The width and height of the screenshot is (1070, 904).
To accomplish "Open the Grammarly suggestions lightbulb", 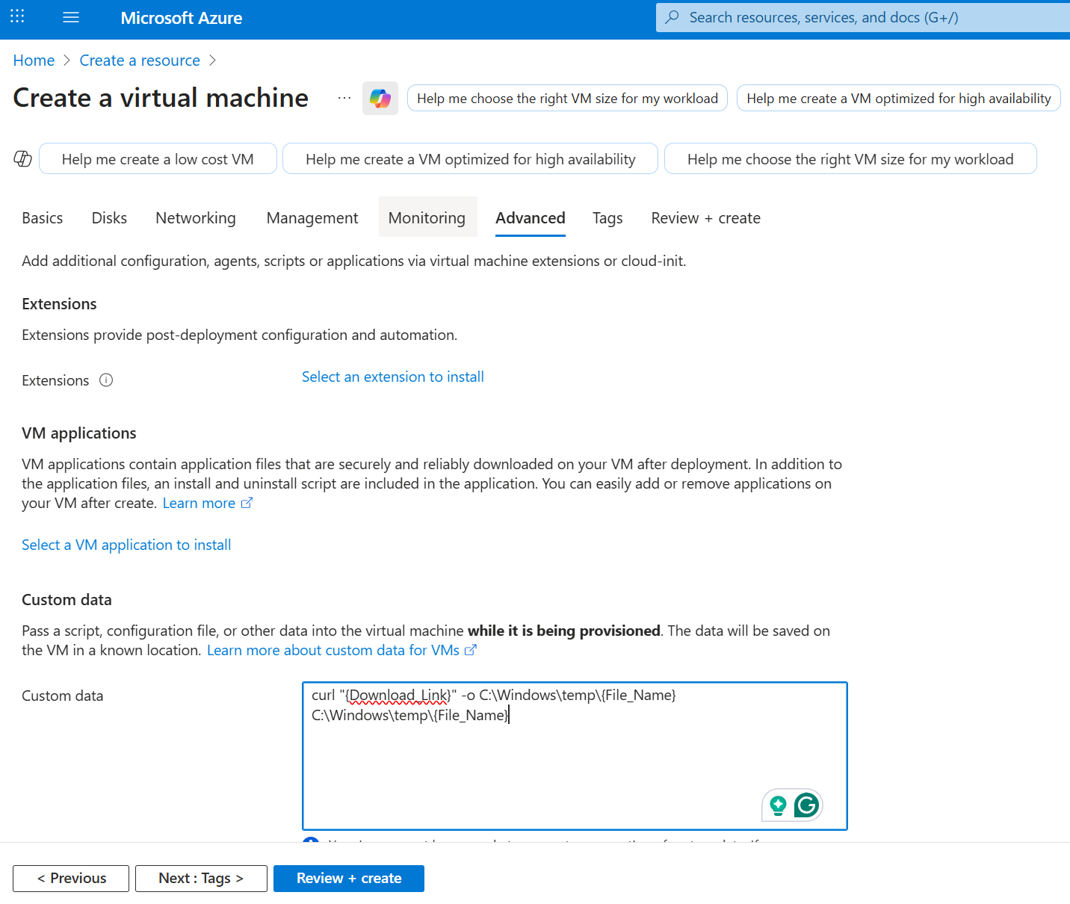I will coord(778,805).
